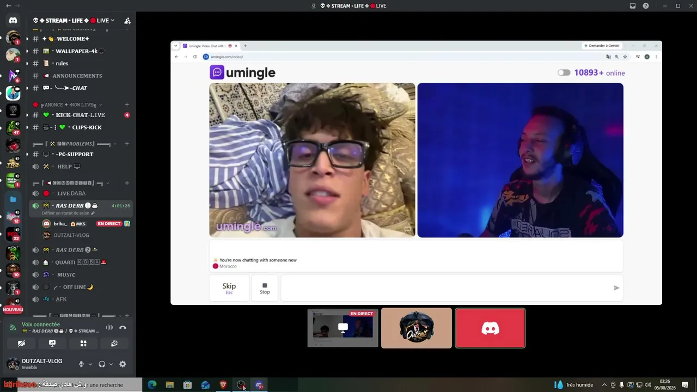The height and width of the screenshot is (392, 697).
Task: Click the EN DIRECT badge beside brika_
Action: click(109, 224)
